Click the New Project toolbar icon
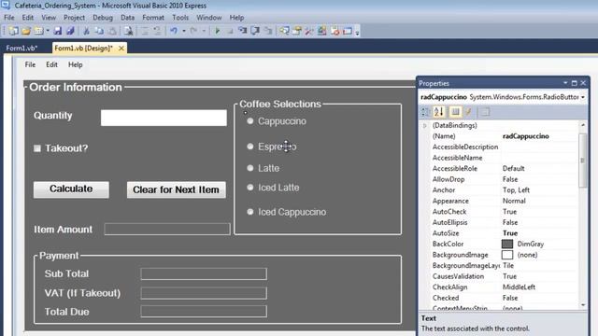This screenshot has width=598, height=336. click(14, 31)
